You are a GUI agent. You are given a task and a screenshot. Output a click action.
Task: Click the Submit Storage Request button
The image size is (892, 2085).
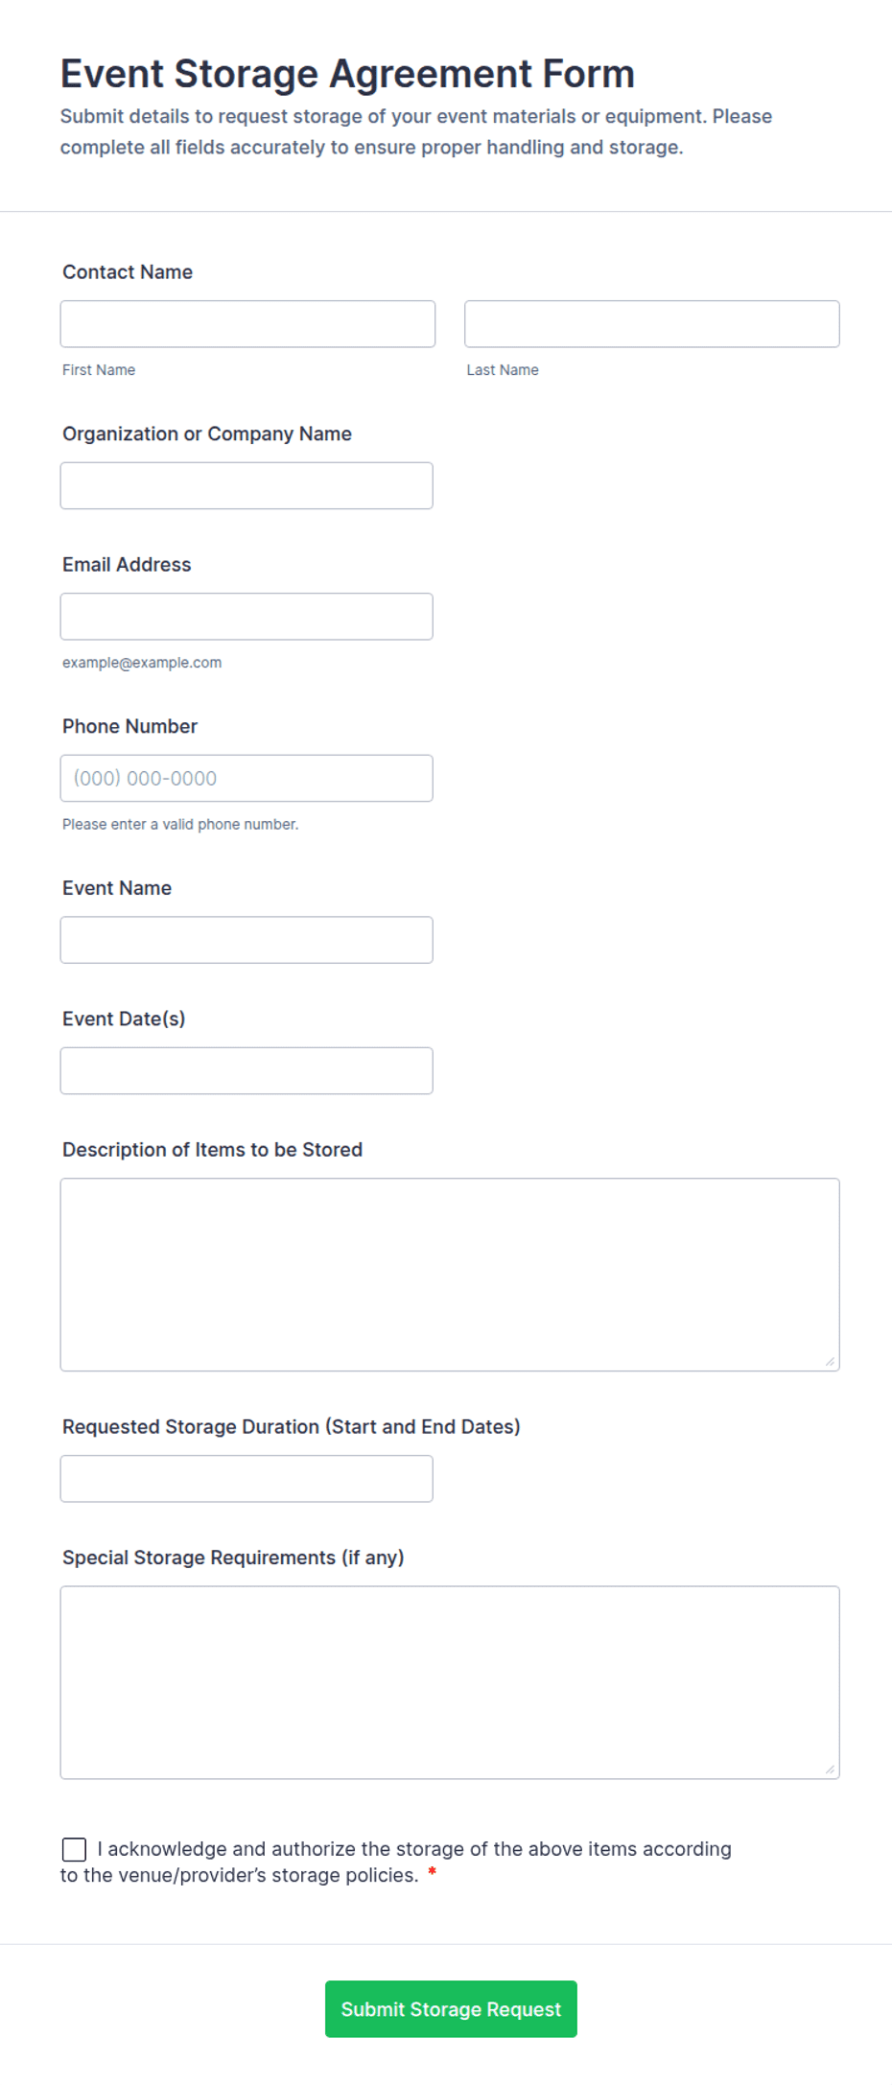[451, 2008]
